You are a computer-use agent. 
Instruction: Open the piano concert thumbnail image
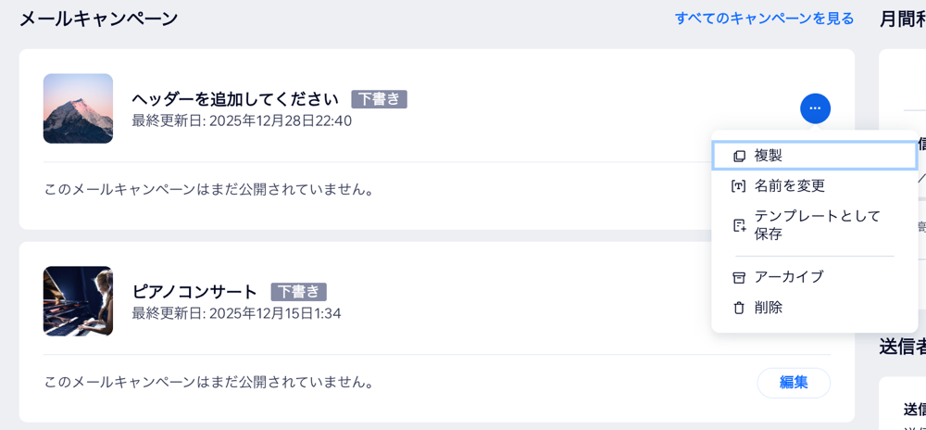[x=78, y=301]
